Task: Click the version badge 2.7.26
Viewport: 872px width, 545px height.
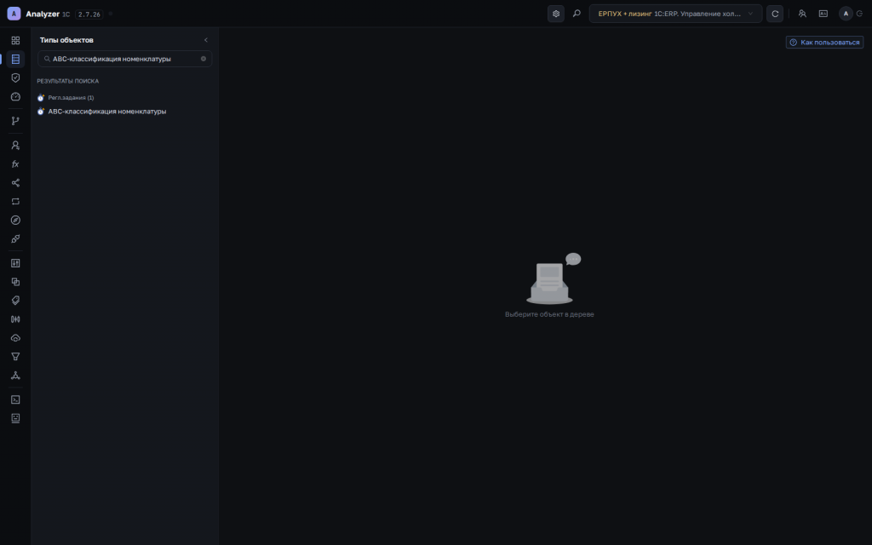Action: [x=89, y=14]
